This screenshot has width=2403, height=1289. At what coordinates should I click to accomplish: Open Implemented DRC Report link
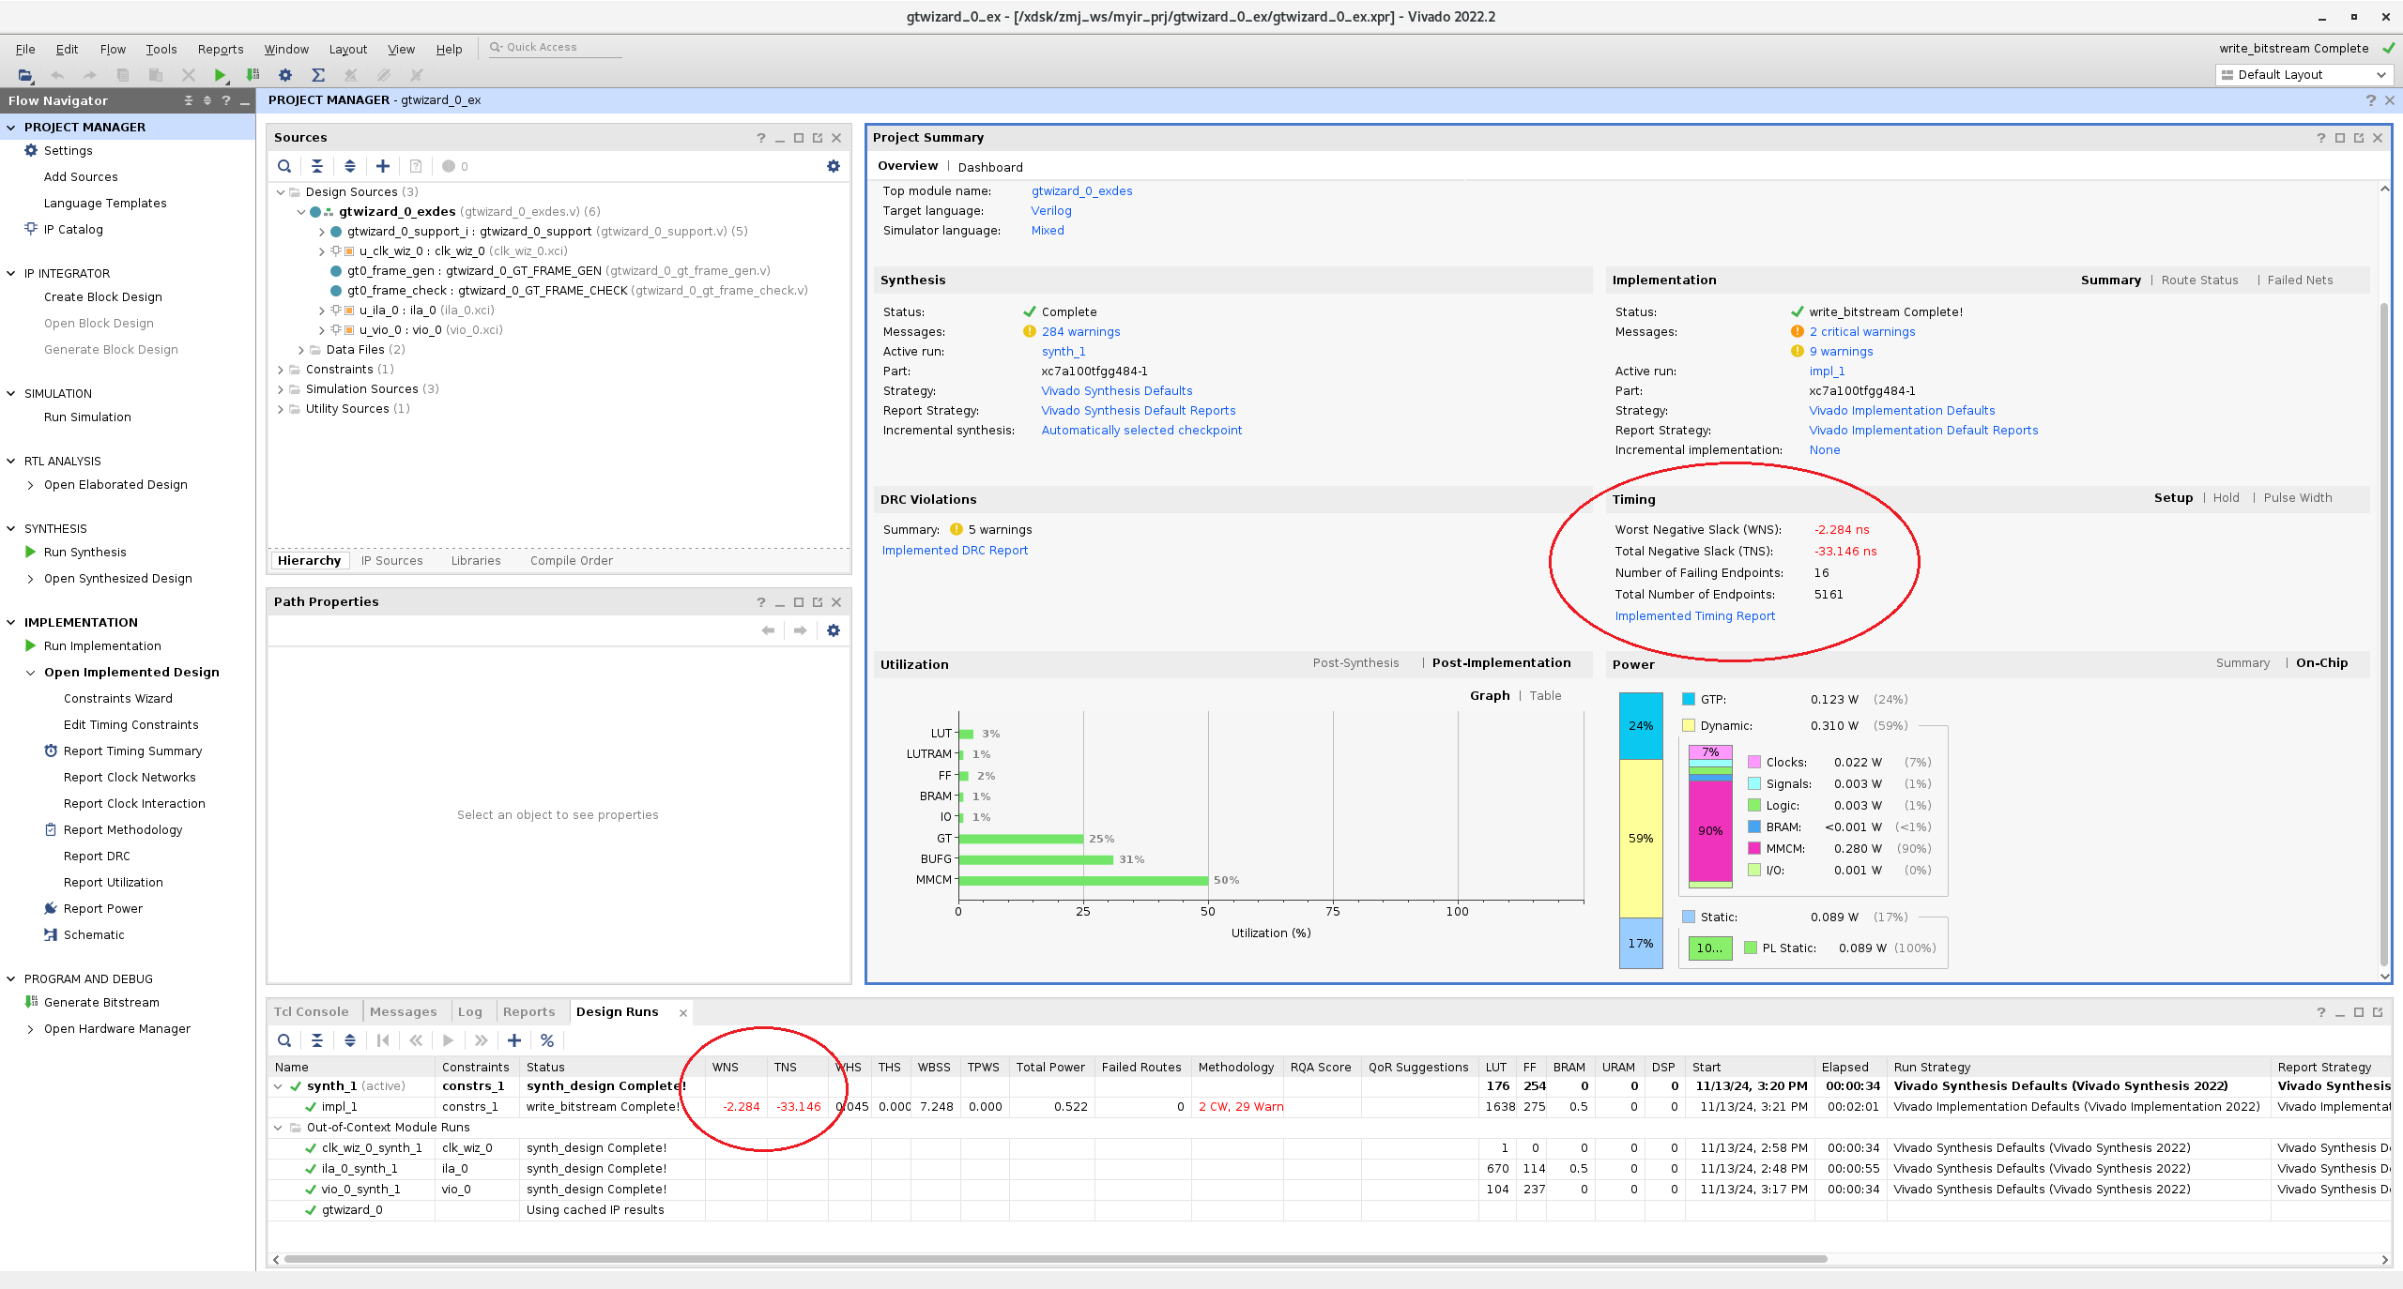point(955,551)
